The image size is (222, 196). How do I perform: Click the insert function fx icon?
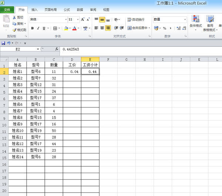(x=57, y=49)
